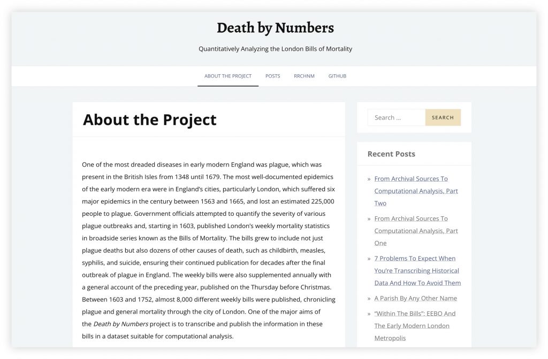548x359 pixels.
Task: Click the Recent Posts sidebar heading
Action: coord(391,154)
